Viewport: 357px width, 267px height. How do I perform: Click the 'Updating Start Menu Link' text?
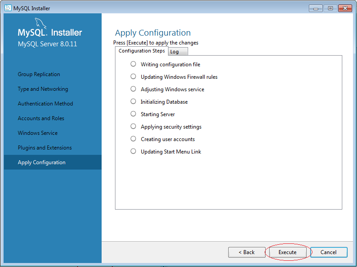(171, 152)
